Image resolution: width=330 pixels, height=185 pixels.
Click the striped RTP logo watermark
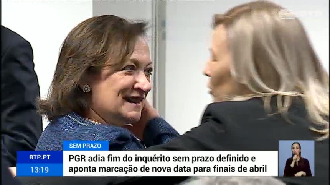coord(286,14)
